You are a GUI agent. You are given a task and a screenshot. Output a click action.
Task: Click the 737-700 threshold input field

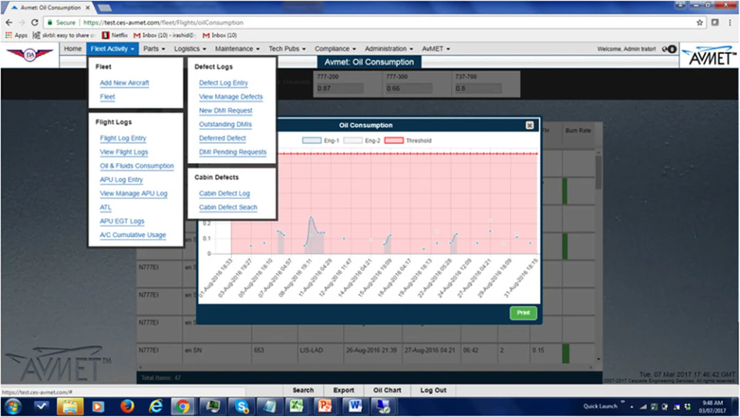click(478, 88)
